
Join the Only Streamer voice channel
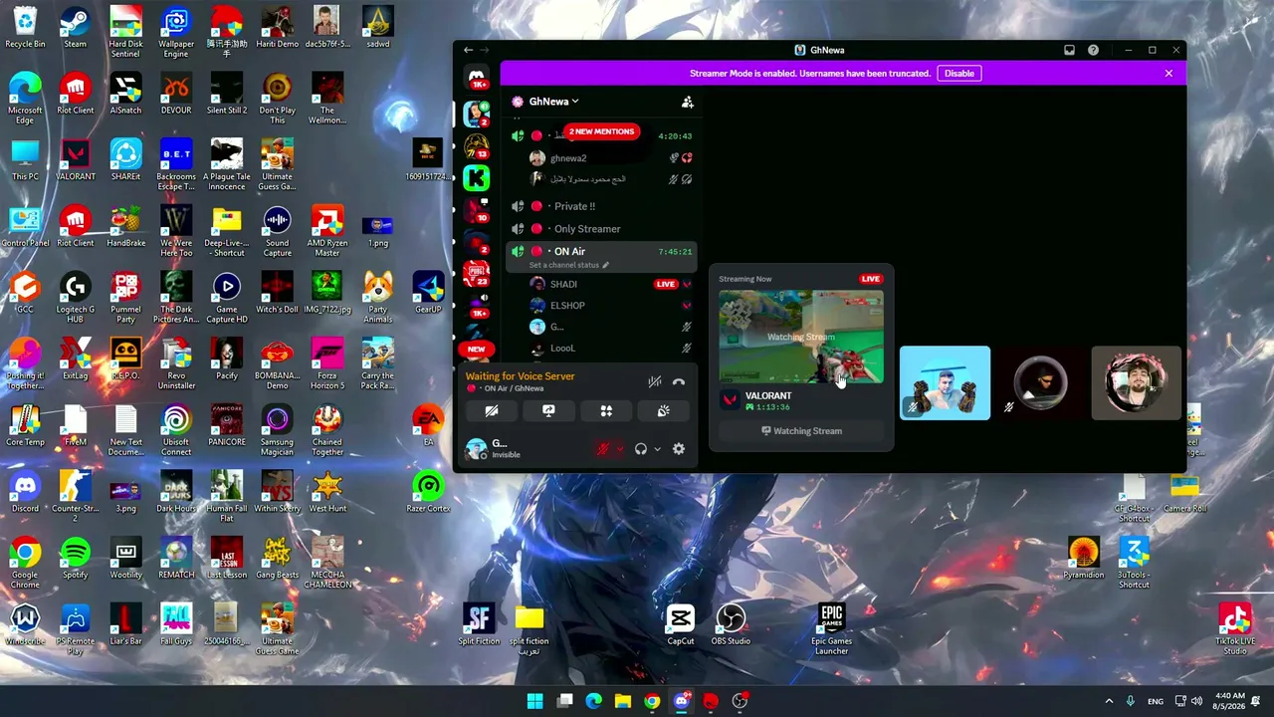(x=601, y=229)
